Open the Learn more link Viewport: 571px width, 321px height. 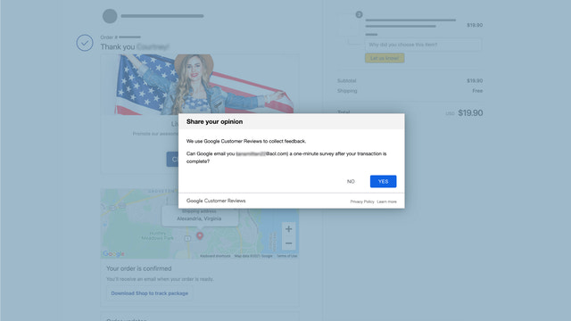[386, 202]
